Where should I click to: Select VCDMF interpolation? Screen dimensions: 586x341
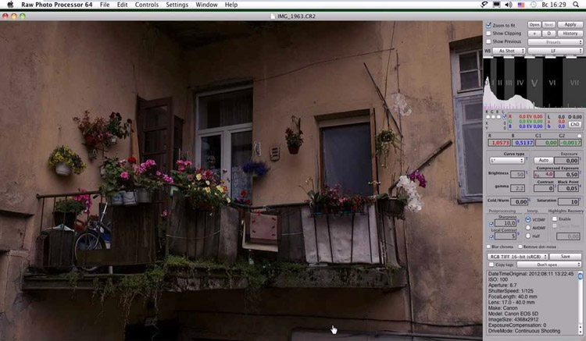pos(528,219)
